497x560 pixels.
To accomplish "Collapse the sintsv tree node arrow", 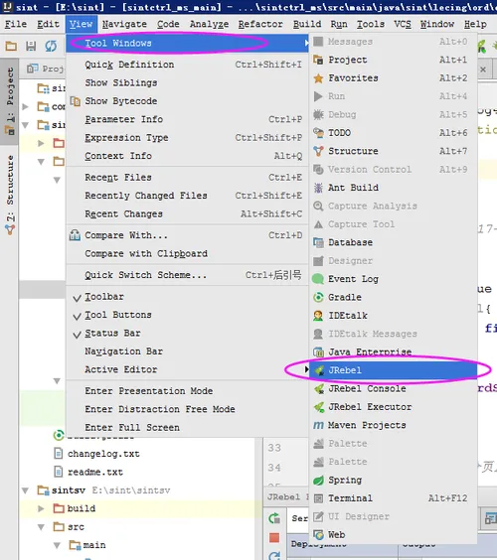I will (26, 490).
